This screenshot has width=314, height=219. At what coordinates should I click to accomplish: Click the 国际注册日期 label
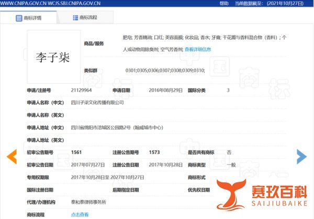40,190
